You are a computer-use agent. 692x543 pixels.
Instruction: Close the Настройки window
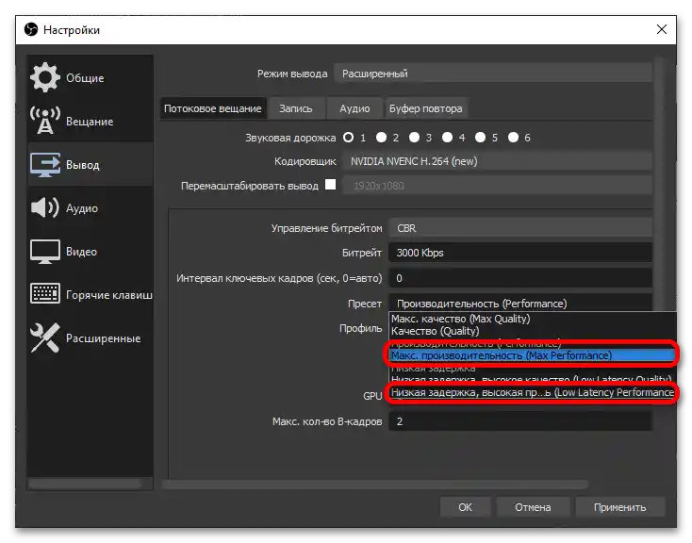coord(661,29)
